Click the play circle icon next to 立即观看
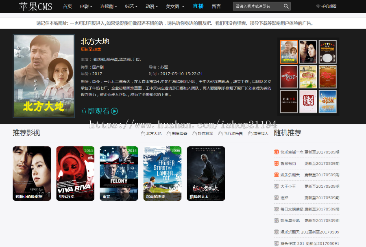Image resolution: width=366 pixels, height=247 pixels. point(114,111)
